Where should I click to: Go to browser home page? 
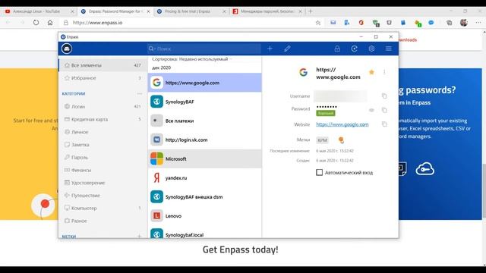50,23
